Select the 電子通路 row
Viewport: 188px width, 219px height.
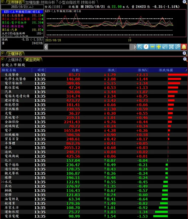(94, 165)
